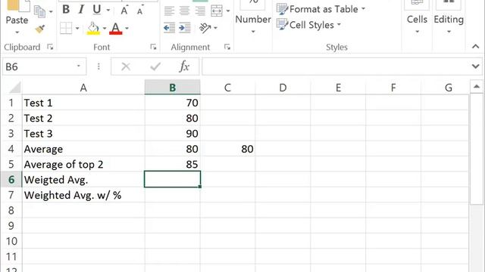Viewport: 485px width, 272px height.
Task: Click inside the formula bar input
Action: pos(336,66)
